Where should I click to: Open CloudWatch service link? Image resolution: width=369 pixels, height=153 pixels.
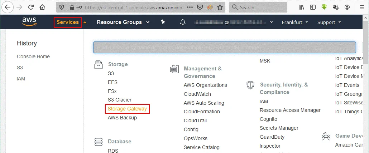click(197, 94)
